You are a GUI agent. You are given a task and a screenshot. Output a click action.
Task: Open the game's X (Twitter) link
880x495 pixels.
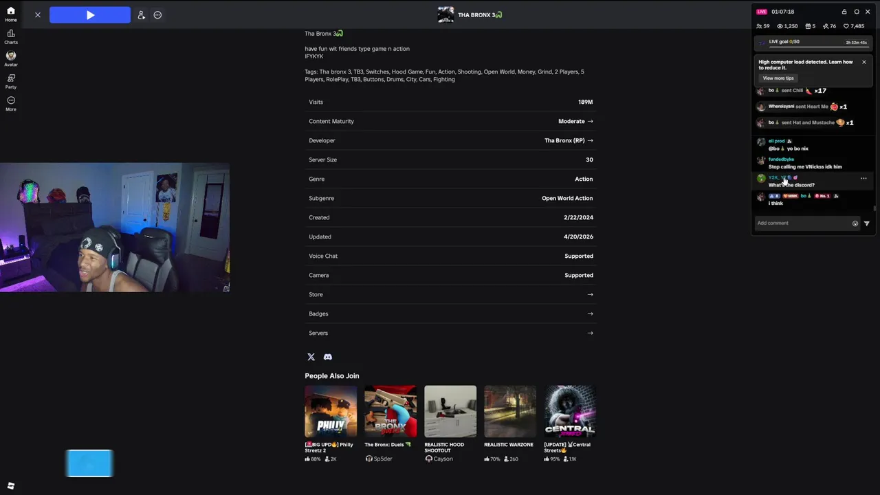[x=311, y=357]
